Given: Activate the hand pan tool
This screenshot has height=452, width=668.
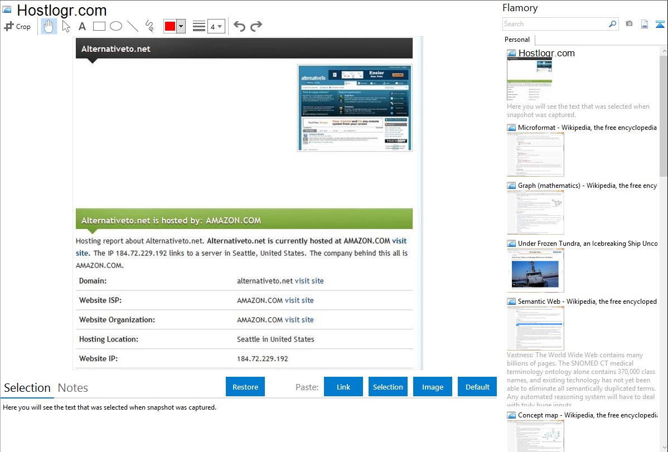Looking at the screenshot, I should point(49,26).
